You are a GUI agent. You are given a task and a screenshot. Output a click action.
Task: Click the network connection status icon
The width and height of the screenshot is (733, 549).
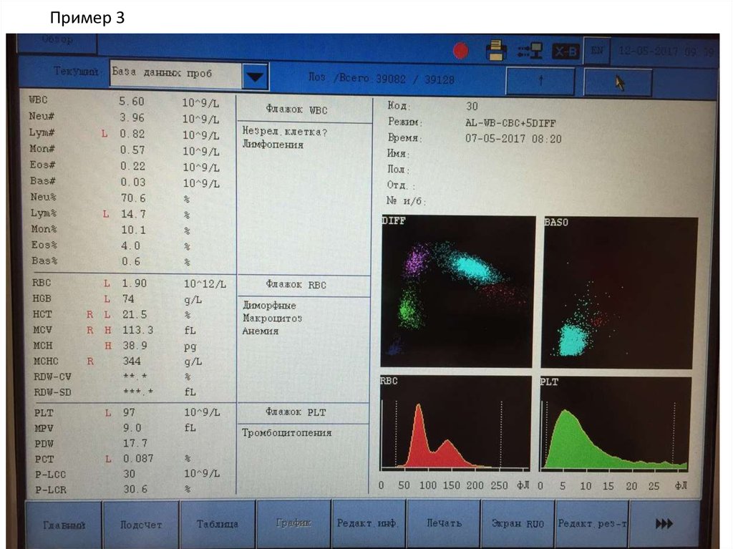tap(530, 51)
